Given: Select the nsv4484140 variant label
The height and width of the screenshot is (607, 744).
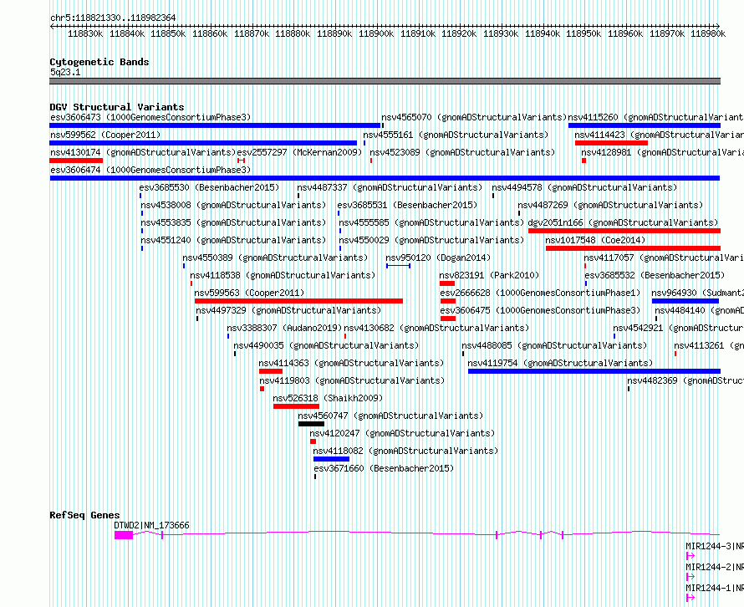Looking at the screenshot, I should click(700, 310).
